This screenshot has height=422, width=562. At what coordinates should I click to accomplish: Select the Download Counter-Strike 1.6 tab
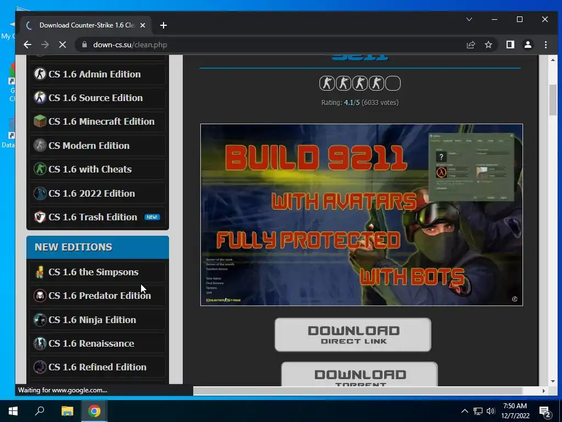86,25
